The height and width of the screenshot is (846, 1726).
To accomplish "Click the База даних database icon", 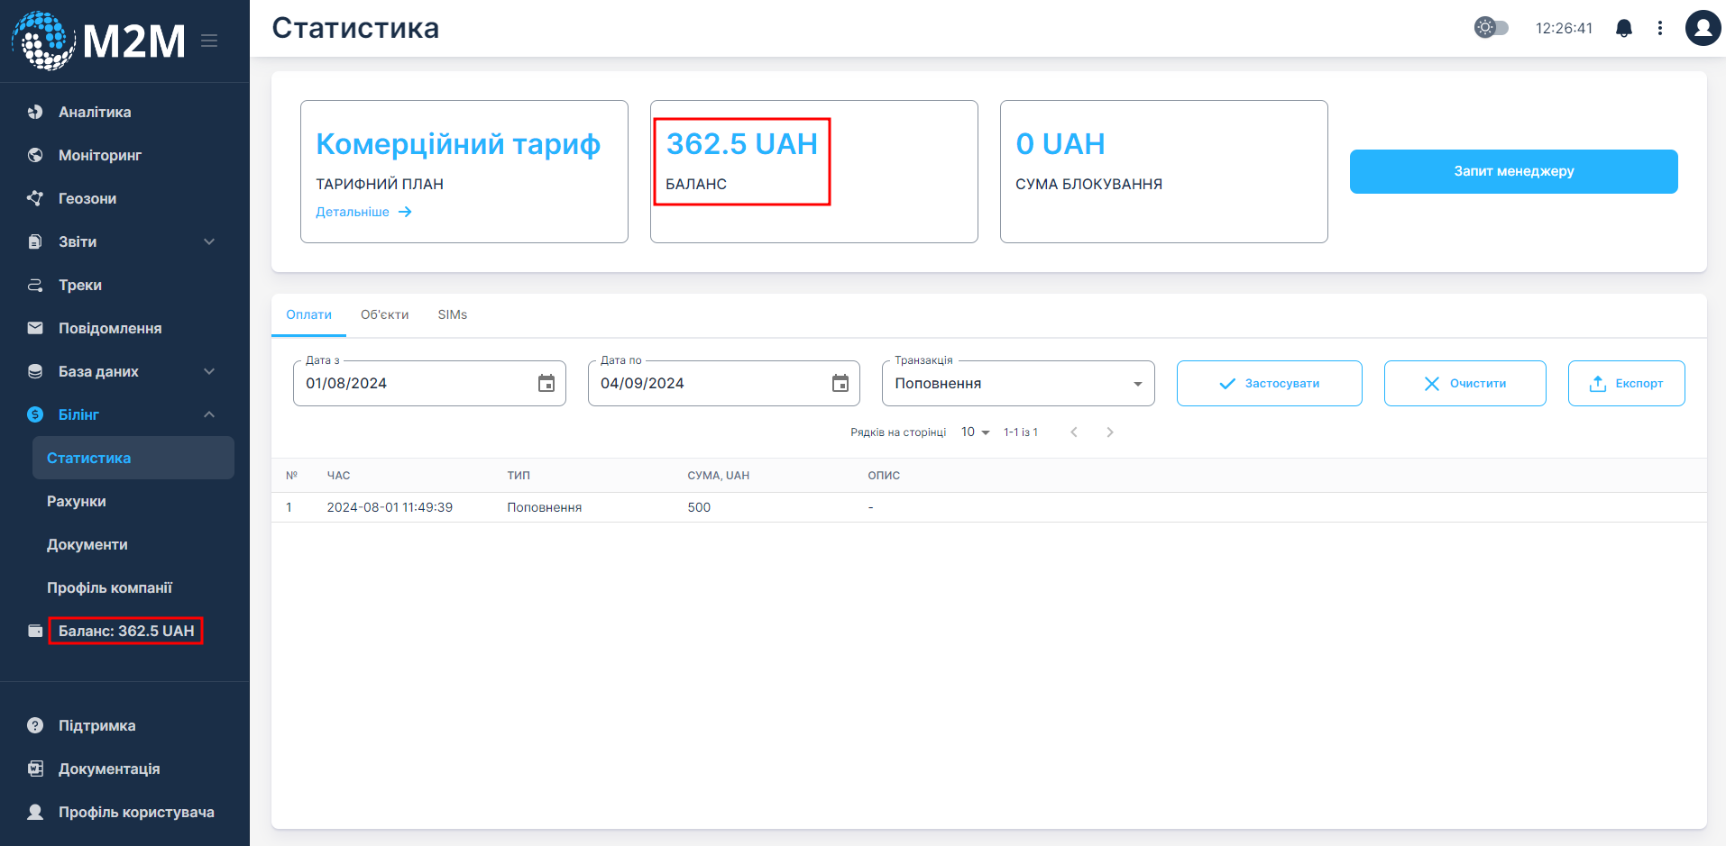I will 35,371.
